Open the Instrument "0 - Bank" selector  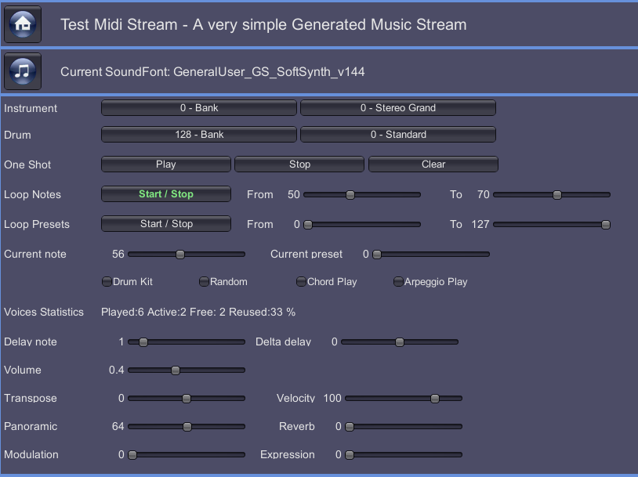pos(199,108)
